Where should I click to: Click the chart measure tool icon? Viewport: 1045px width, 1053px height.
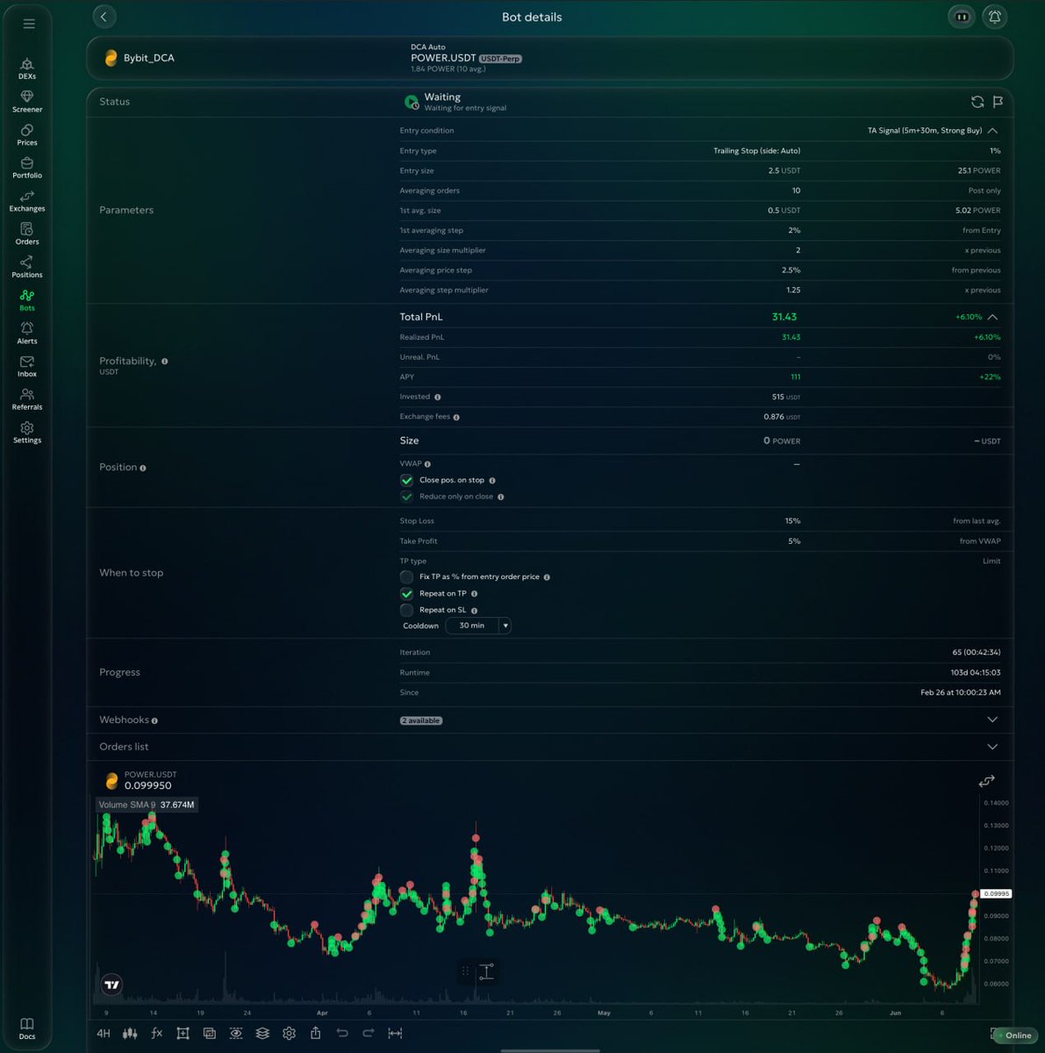point(487,971)
